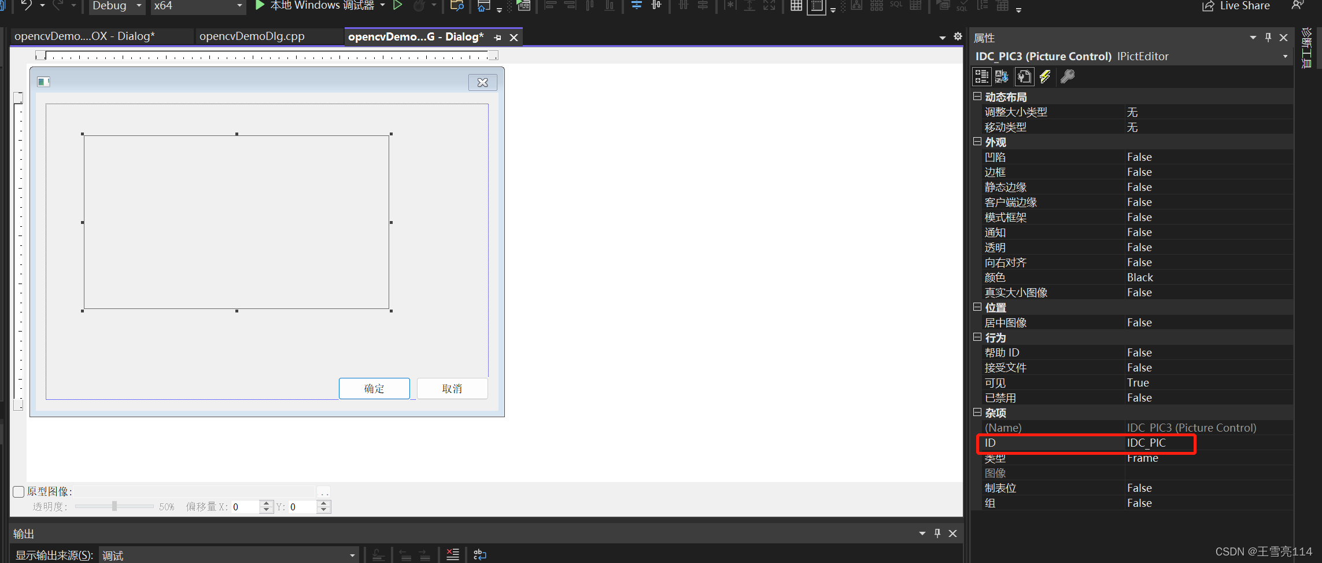Click the Live Share icon
Screen dimensions: 1322x563
1208,6
